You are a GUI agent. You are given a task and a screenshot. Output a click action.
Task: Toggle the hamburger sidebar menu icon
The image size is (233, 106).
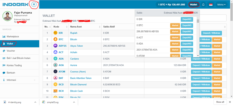pyautogui.click(x=34, y=5)
